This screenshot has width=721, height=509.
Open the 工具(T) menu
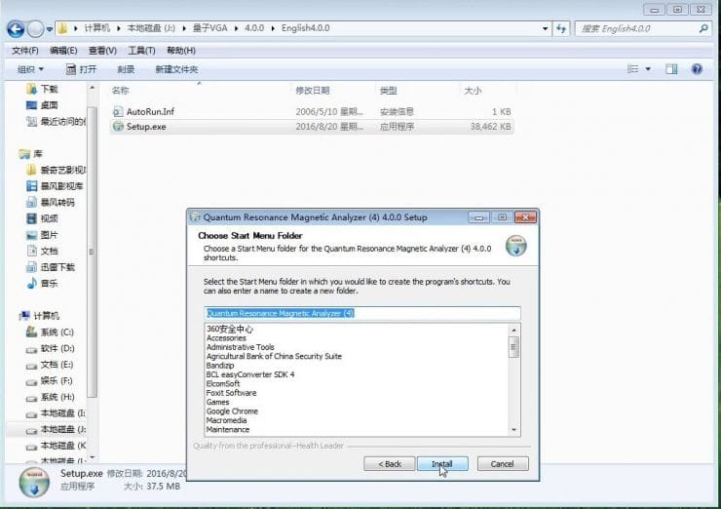(141, 51)
